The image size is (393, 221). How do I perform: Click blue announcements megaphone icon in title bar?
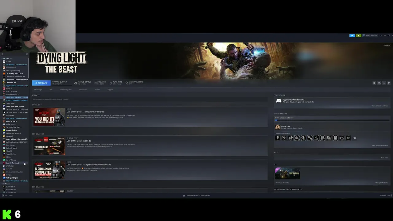click(x=352, y=36)
